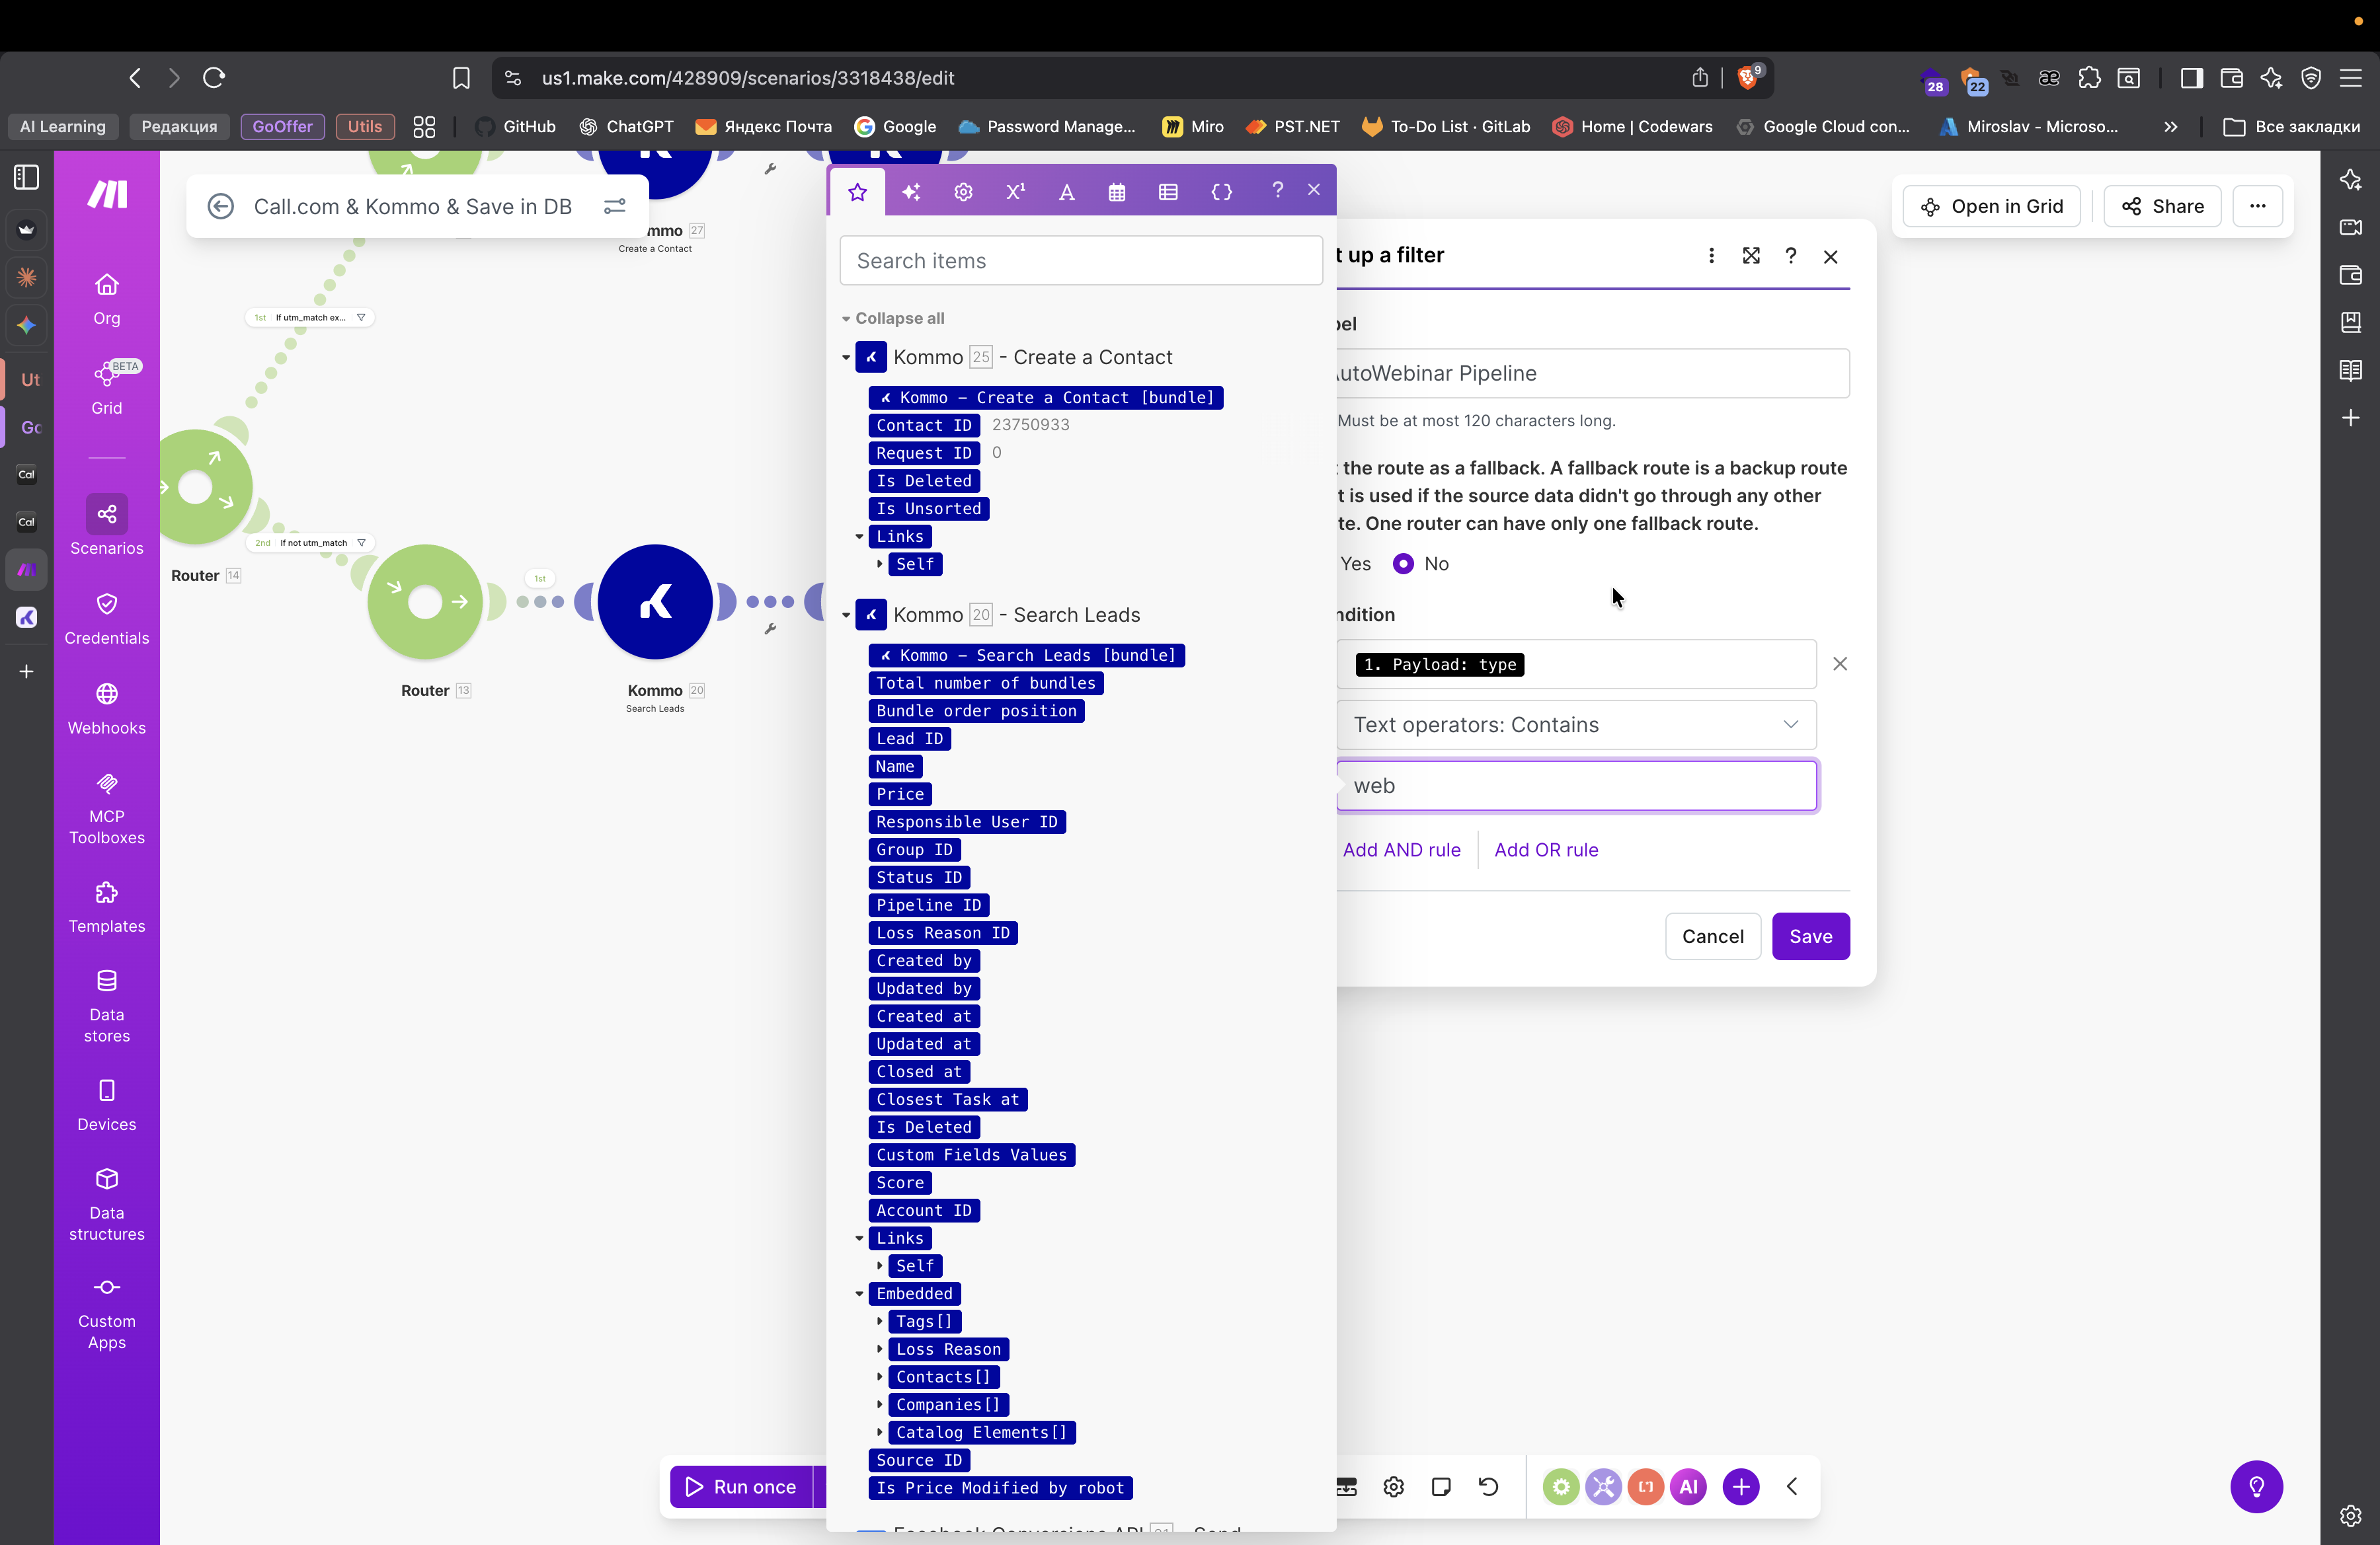Image resolution: width=2380 pixels, height=1545 pixels.
Task: Open the Text operators: Contains dropdown
Action: [x=1576, y=726]
